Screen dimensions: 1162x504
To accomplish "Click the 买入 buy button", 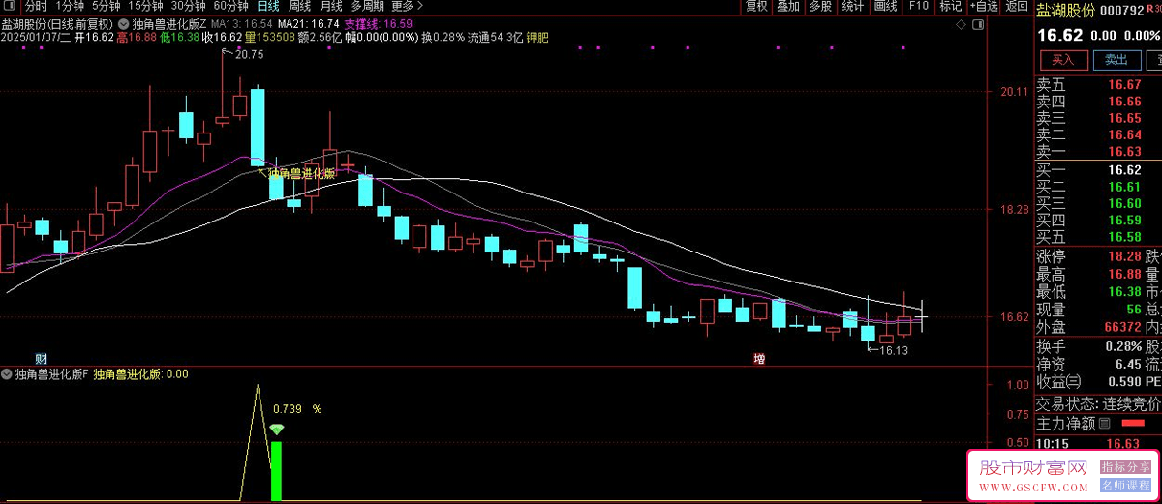I will [x=1062, y=60].
